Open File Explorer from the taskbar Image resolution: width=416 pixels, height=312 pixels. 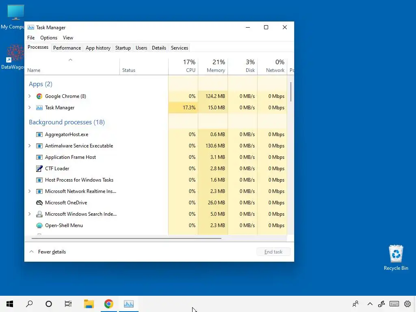tap(89, 304)
